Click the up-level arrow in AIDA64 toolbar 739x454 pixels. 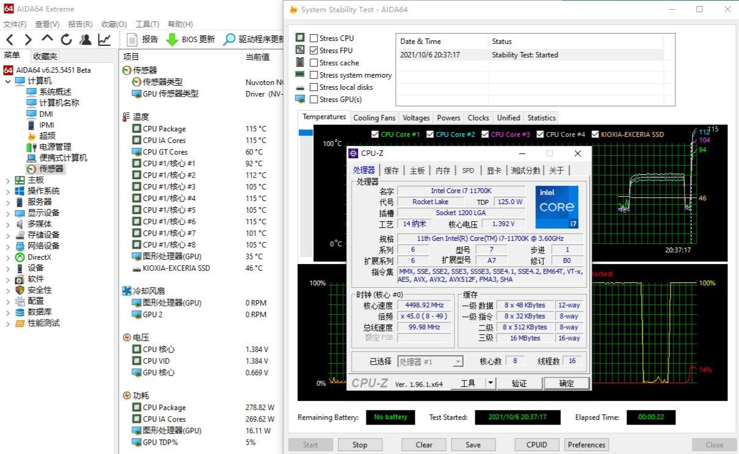point(48,39)
